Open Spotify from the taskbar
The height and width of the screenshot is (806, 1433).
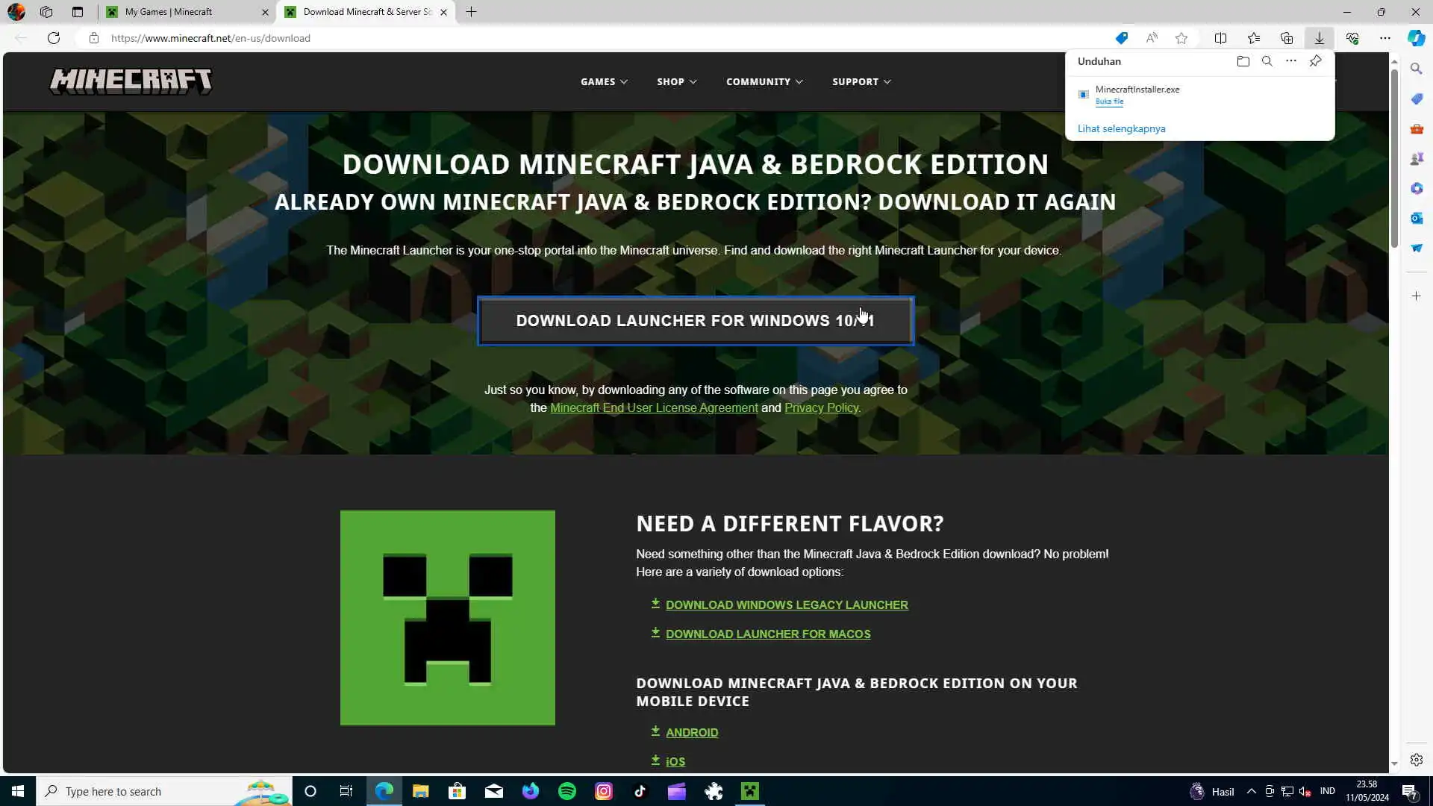(x=567, y=791)
